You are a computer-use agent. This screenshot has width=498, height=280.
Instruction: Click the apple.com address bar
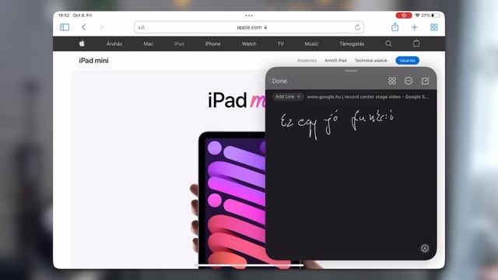pyautogui.click(x=249, y=27)
